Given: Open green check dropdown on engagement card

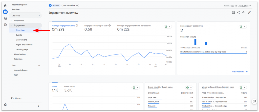Looking at the screenshot, I should (x=167, y=26).
